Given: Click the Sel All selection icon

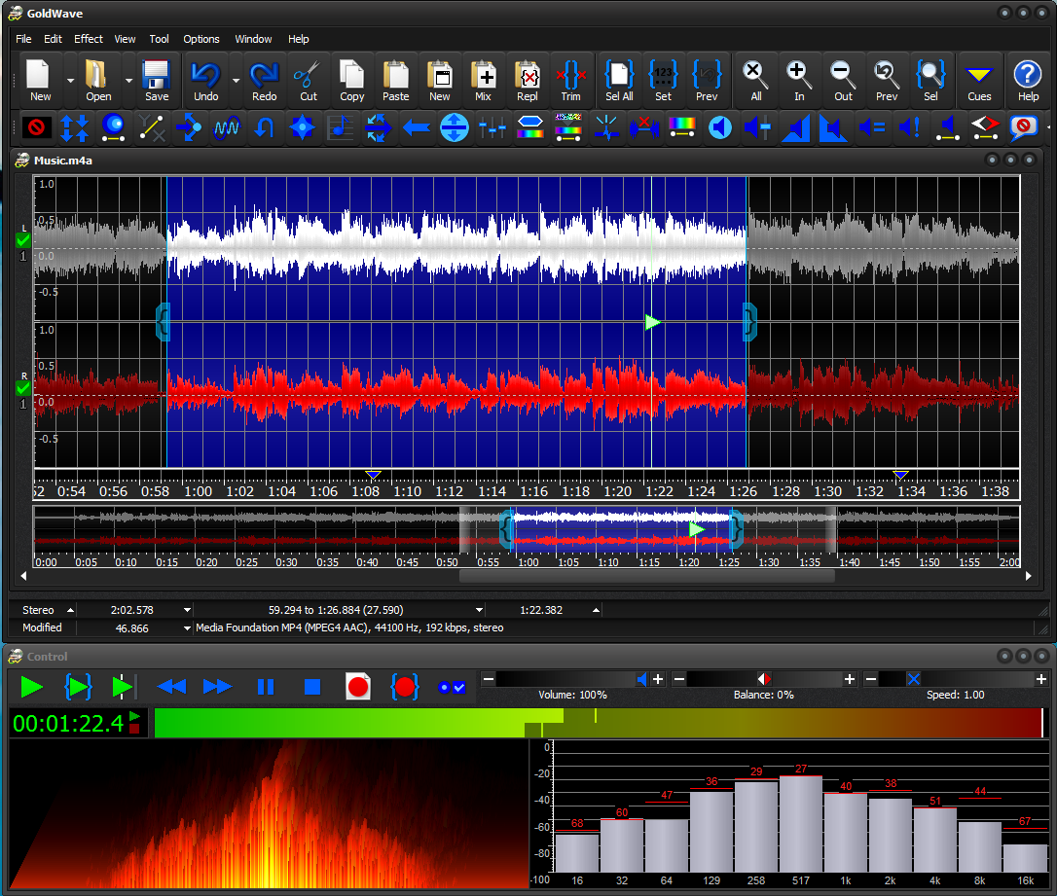Looking at the screenshot, I should (x=619, y=81).
